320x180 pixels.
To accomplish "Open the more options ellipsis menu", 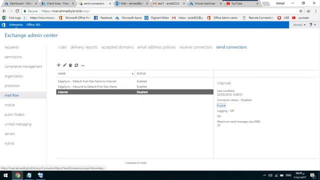I will pos(83,65).
